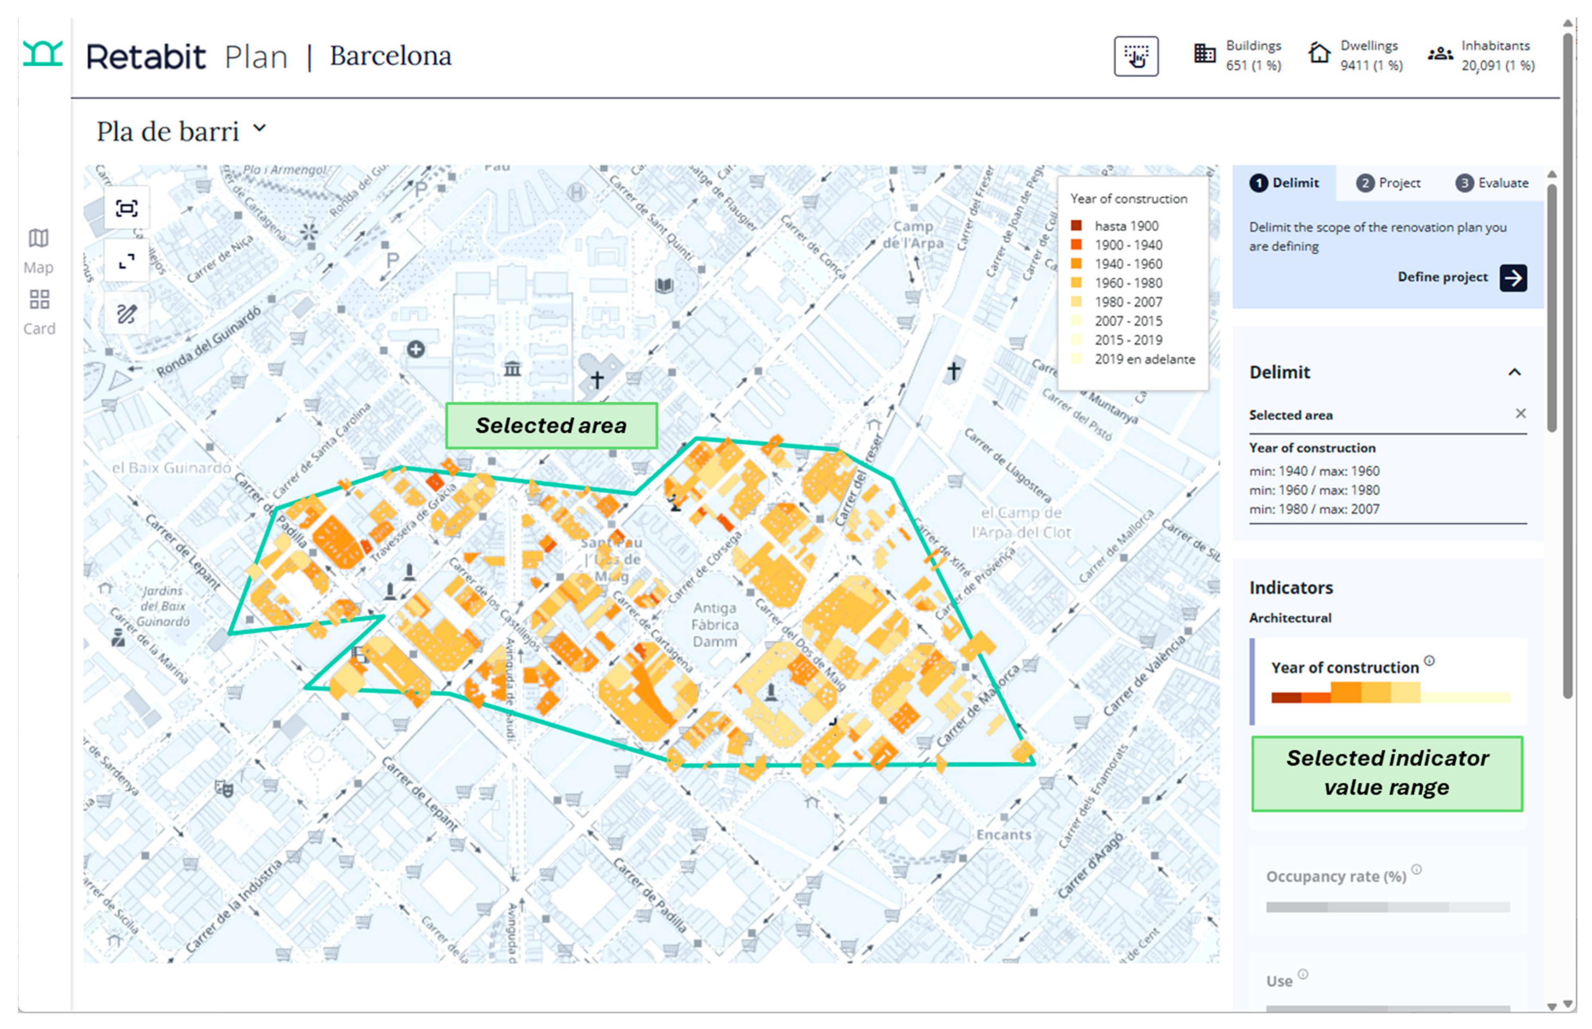Click the area selection tool icon in header
This screenshot has height=1029, width=1592.
pos(1136,56)
